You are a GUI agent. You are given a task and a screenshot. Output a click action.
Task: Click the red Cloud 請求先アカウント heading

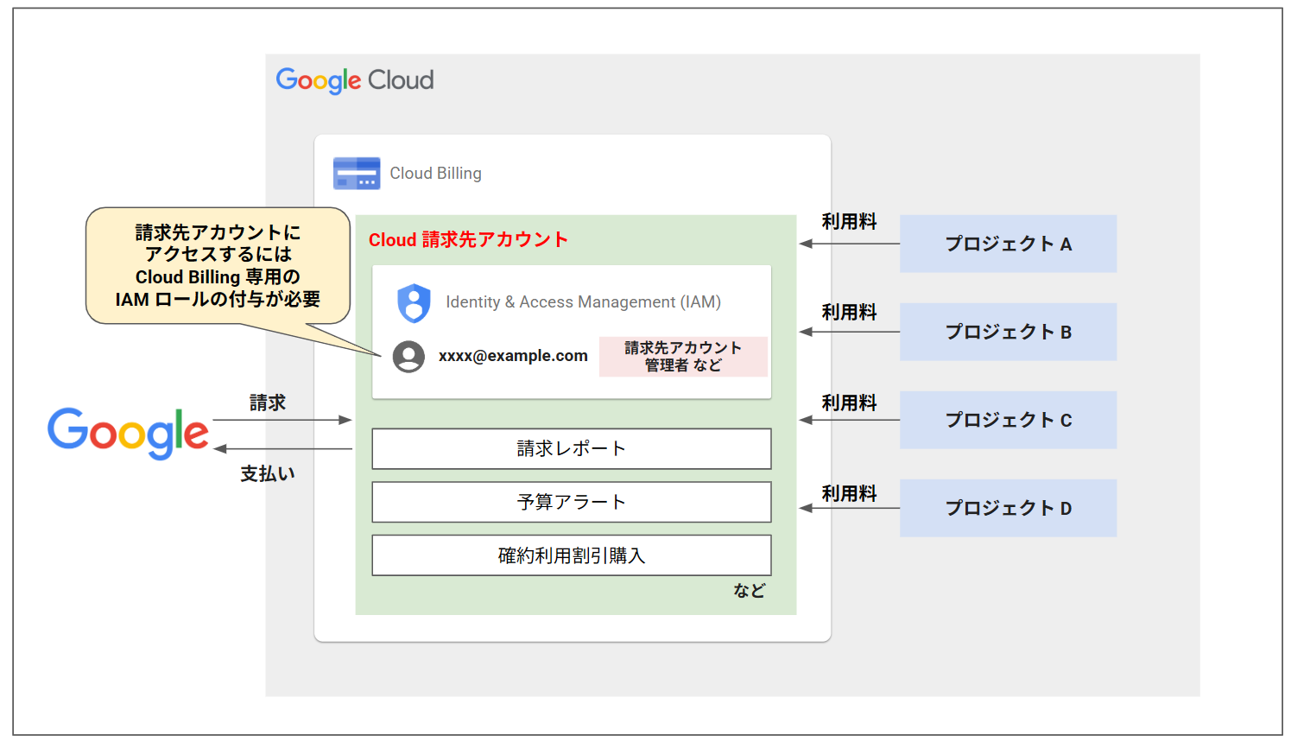[468, 240]
